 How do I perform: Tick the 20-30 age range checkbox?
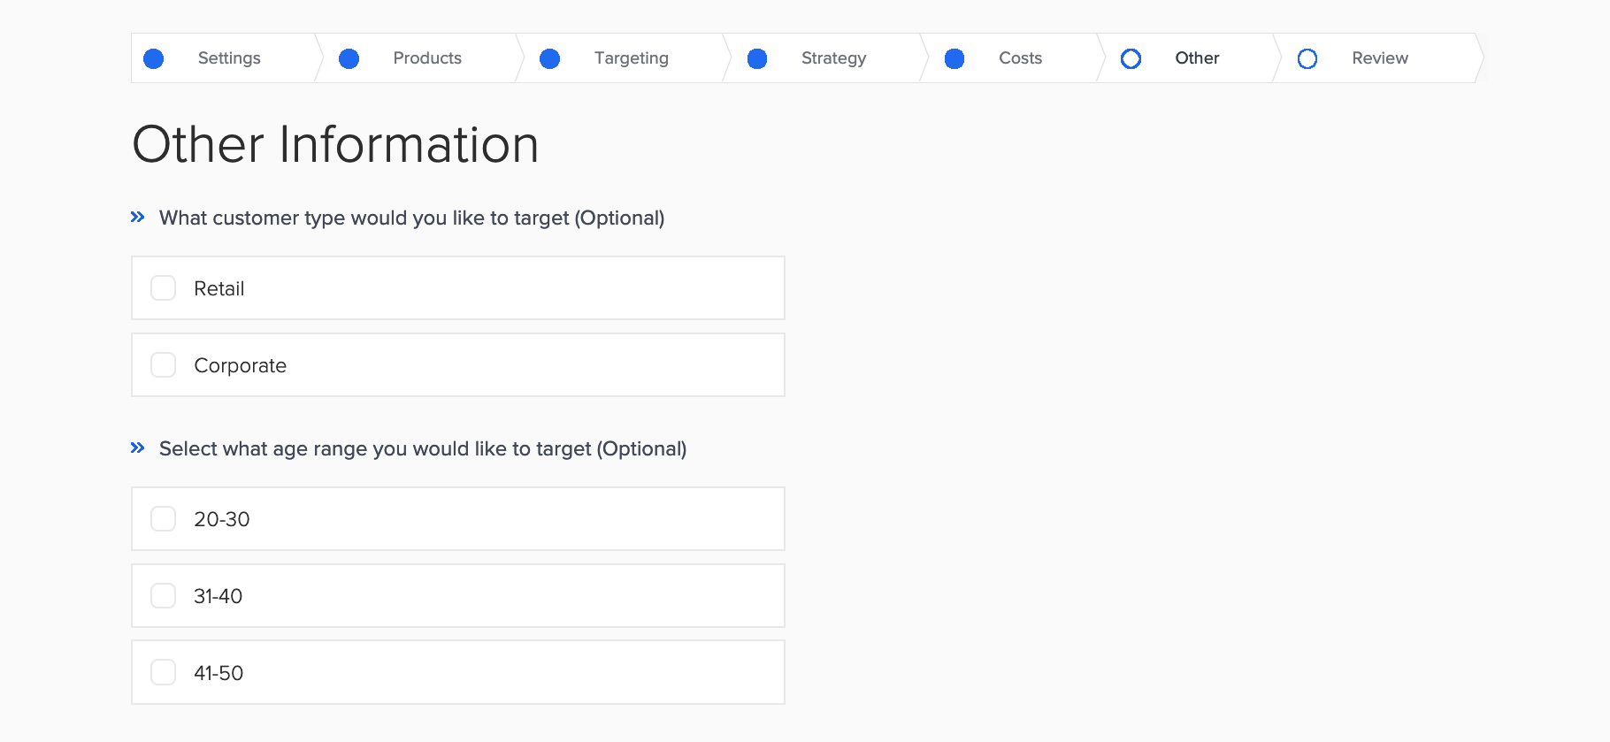[164, 519]
